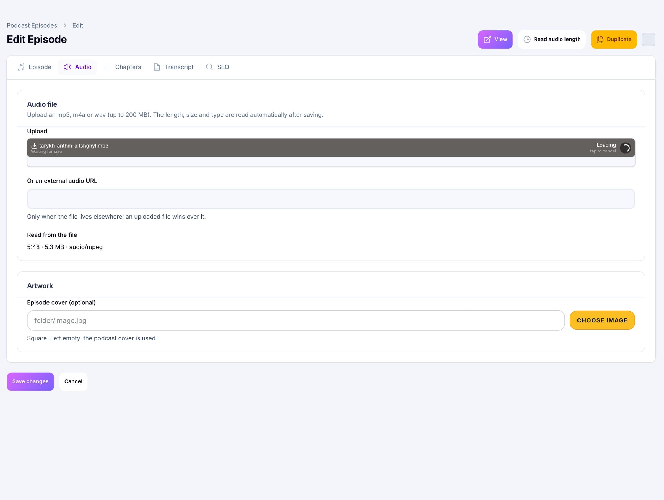Select the Audio tab
This screenshot has width=664, height=500.
[x=77, y=67]
